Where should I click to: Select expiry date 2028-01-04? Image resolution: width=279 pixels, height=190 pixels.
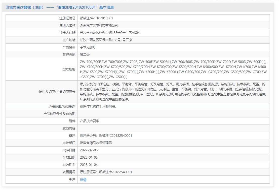tap(89, 165)
